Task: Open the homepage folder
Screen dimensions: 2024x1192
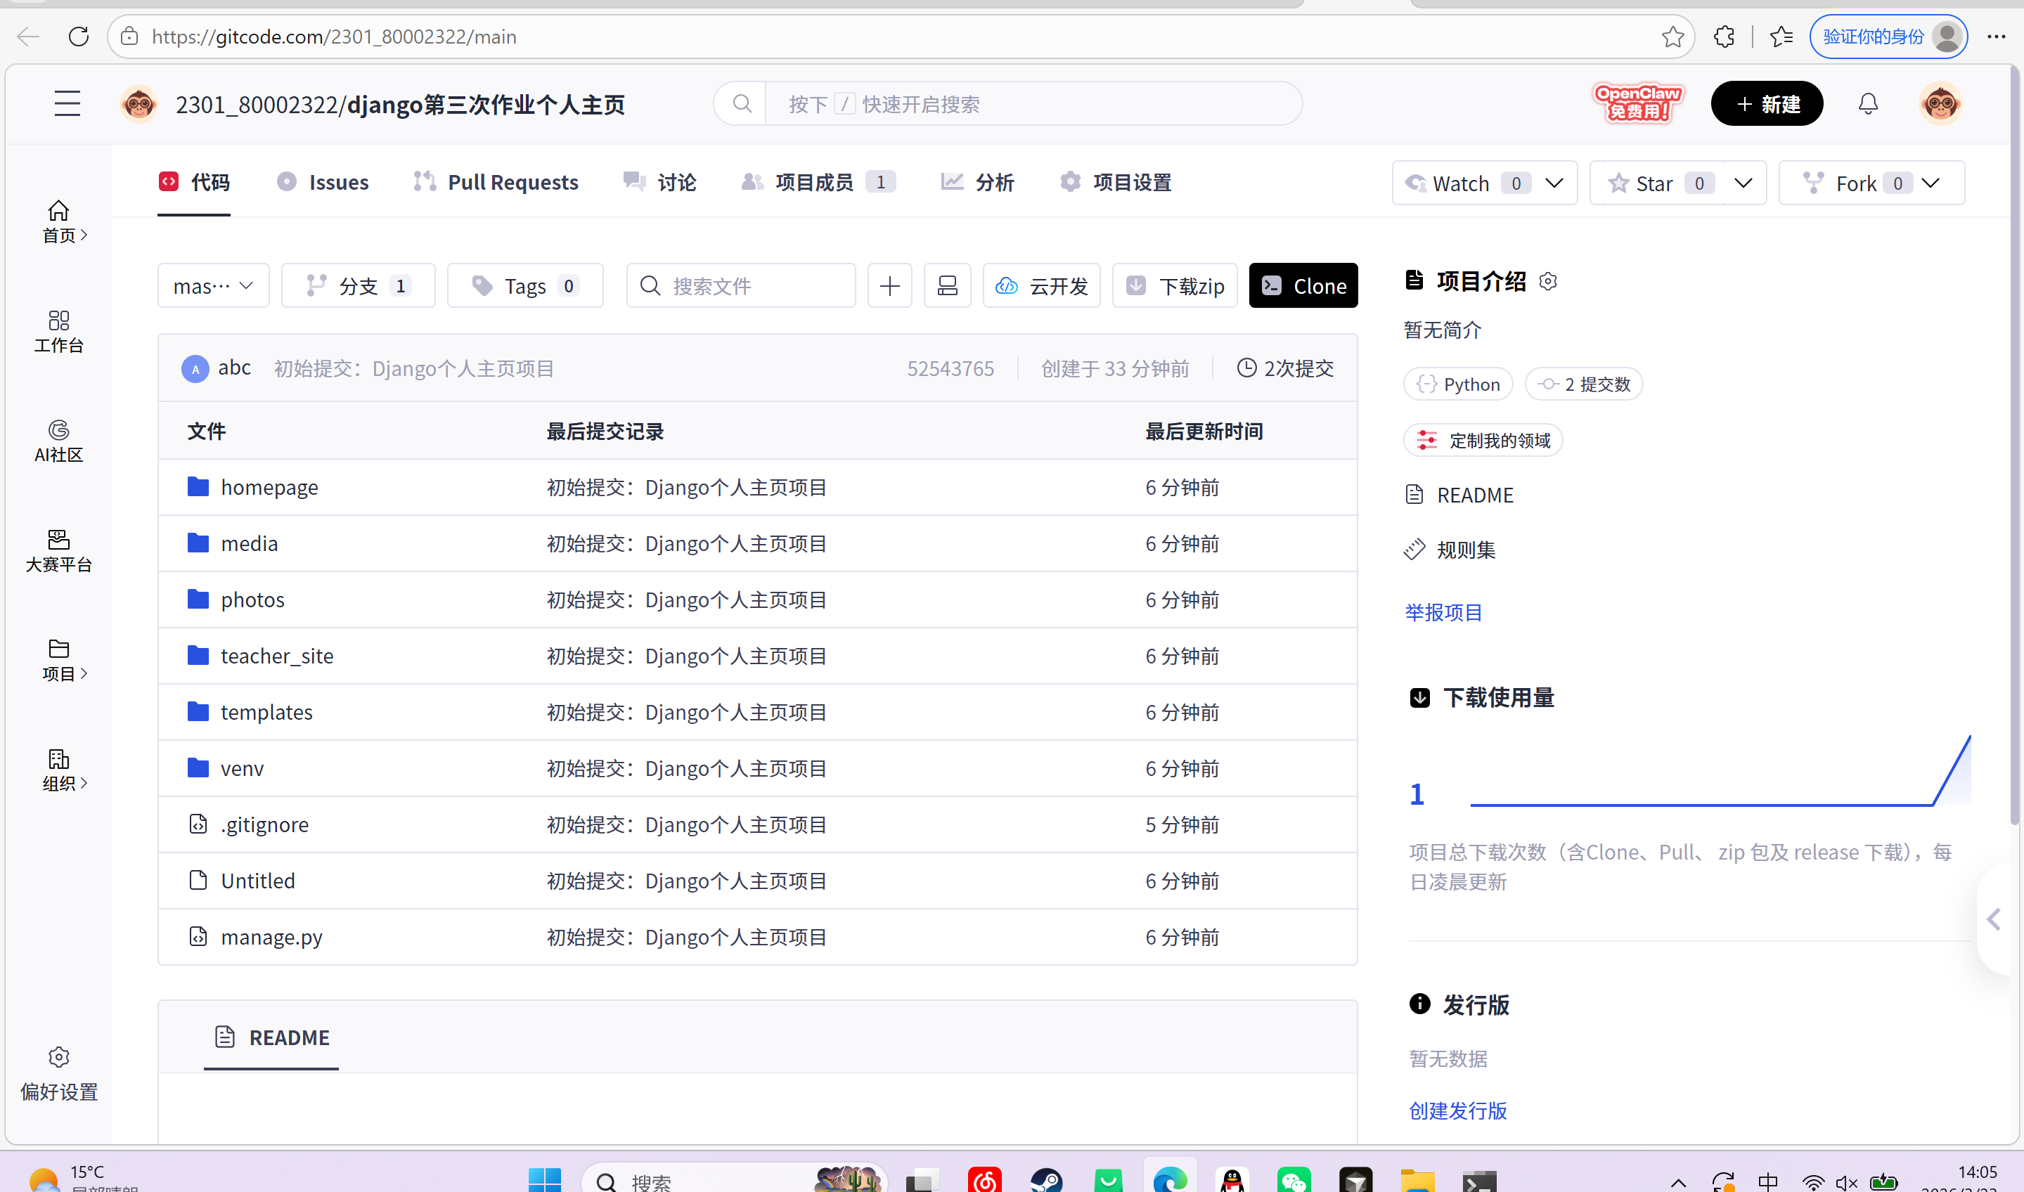Action: click(269, 488)
